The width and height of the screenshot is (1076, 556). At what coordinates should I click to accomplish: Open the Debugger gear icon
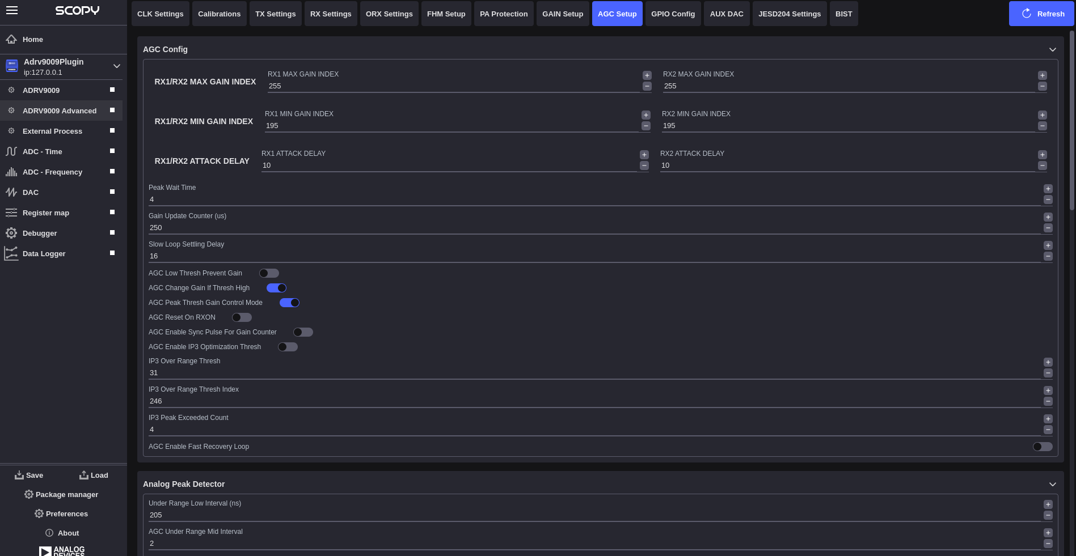pos(11,233)
